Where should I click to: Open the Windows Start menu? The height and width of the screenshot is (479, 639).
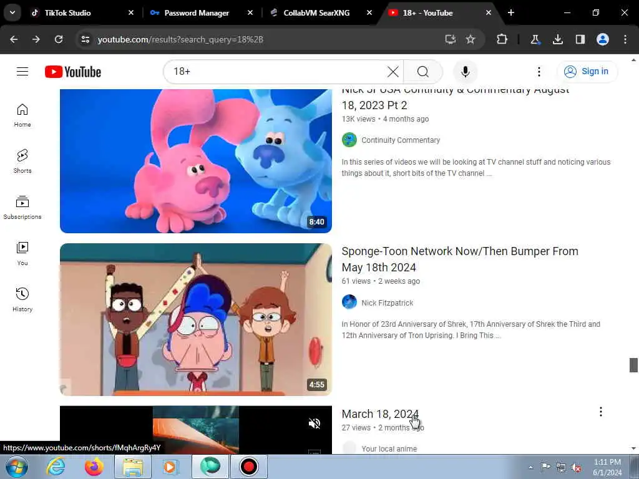pyautogui.click(x=17, y=467)
